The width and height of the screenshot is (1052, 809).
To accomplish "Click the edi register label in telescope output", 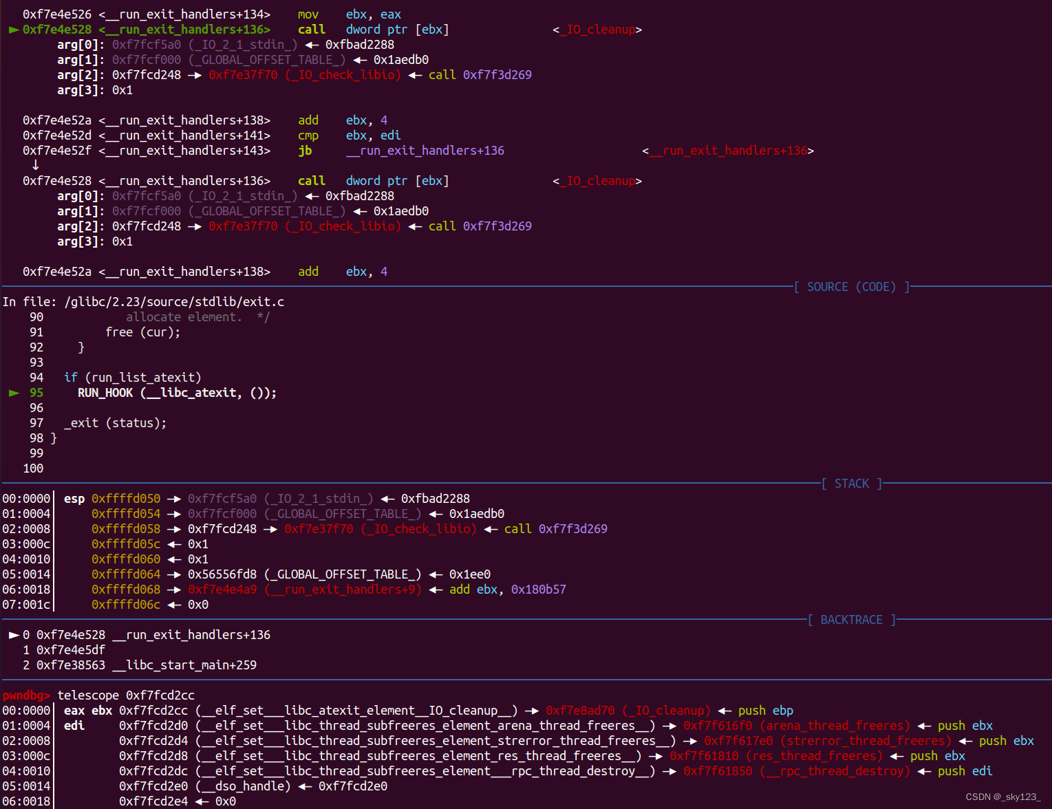I will tap(74, 726).
